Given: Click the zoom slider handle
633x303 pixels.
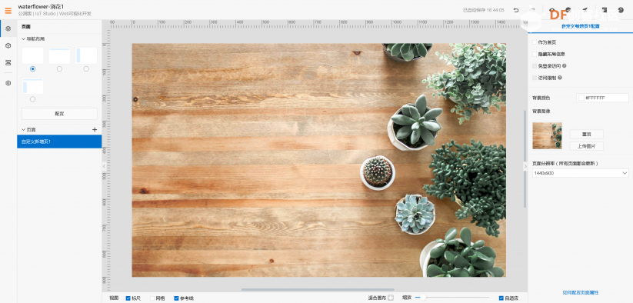Looking at the screenshot, I should pos(423,298).
